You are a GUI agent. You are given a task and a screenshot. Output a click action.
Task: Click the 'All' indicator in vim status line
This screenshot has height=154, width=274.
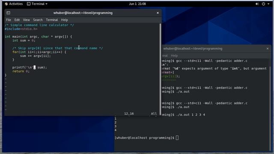tap(154, 114)
